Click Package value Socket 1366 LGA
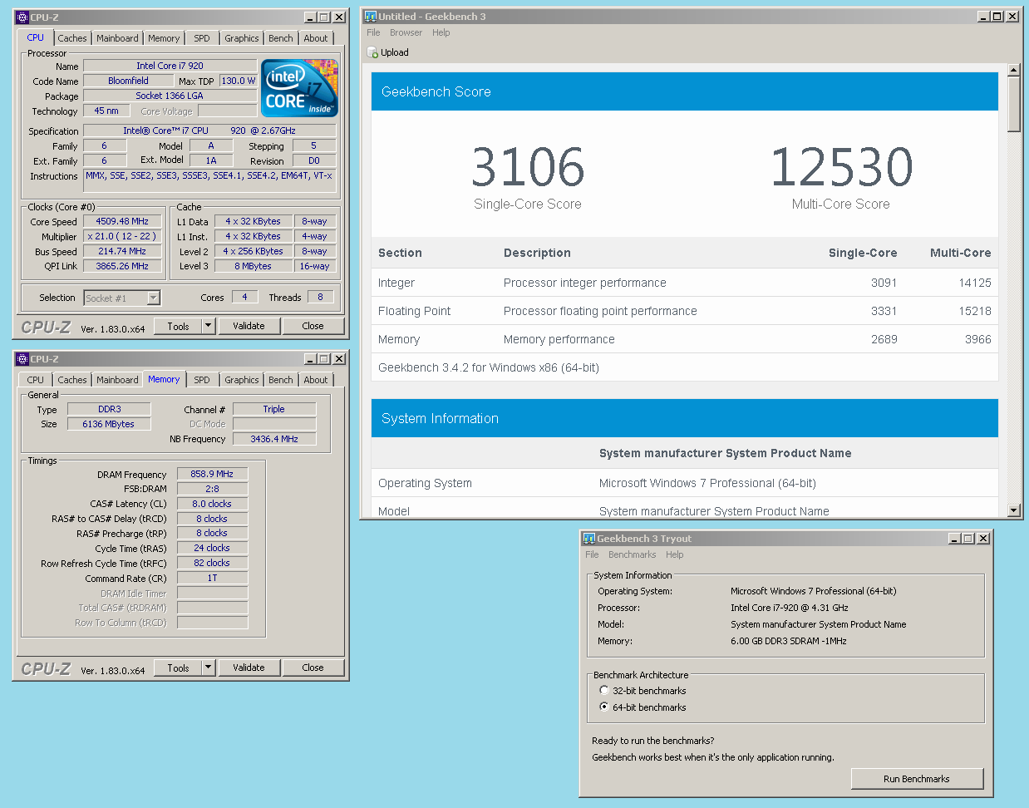Screen dimensions: 1029x808 tap(170, 96)
